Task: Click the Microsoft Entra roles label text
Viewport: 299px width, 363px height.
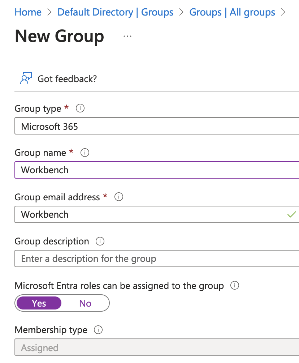Action: 119,285
